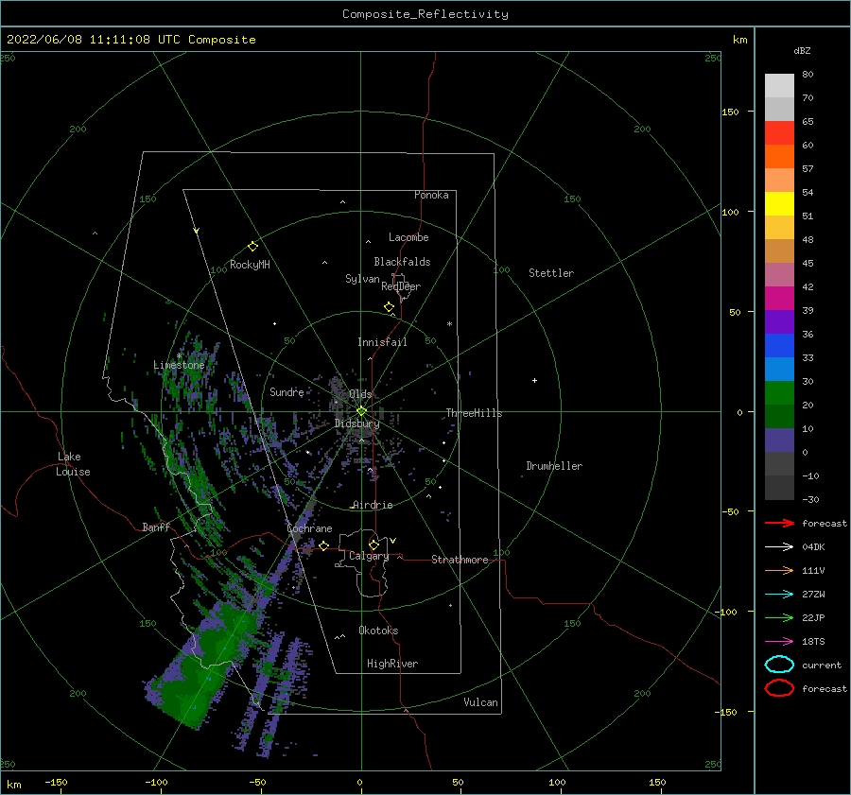The height and width of the screenshot is (795, 851).
Task: Click the ThreeHills town label
Action: 474,413
